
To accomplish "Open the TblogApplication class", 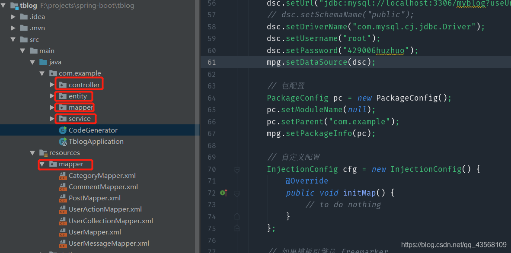I will [96, 142].
